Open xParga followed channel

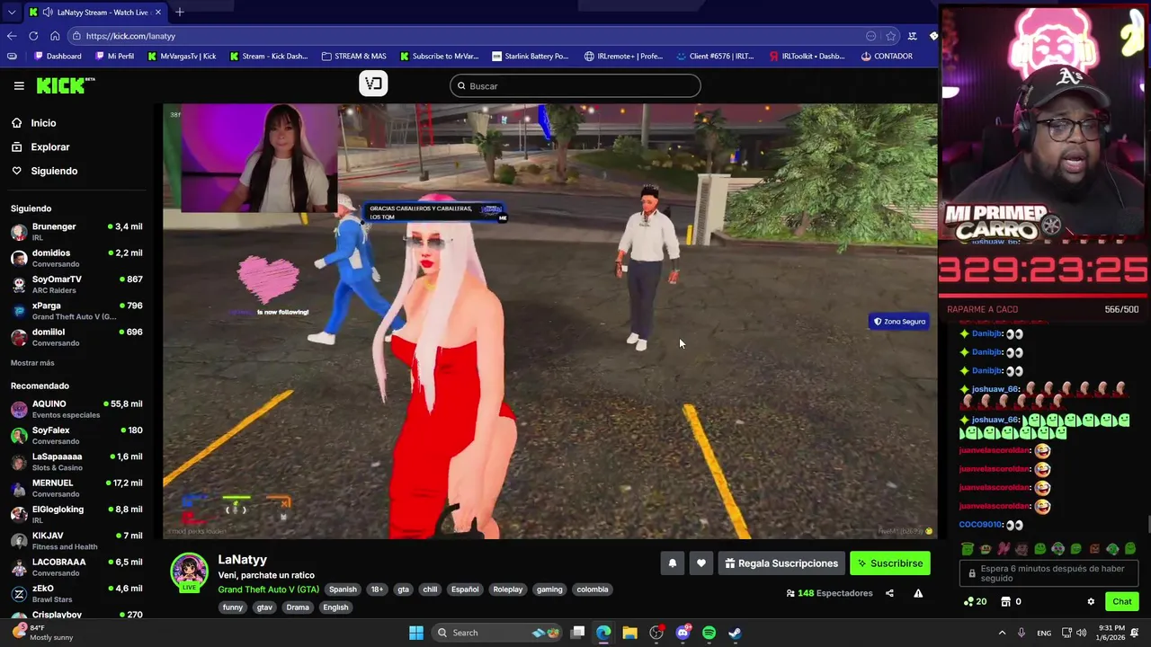pos(77,311)
